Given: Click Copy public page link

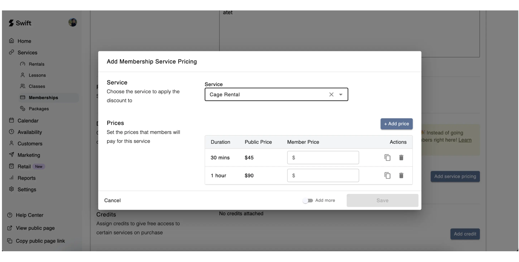Looking at the screenshot, I should (40, 241).
